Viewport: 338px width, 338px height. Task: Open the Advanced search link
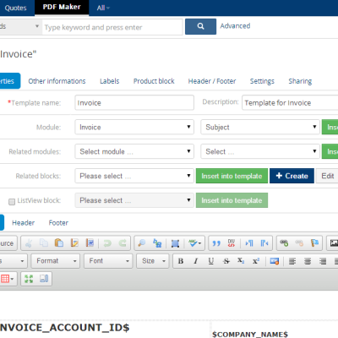pyautogui.click(x=235, y=26)
